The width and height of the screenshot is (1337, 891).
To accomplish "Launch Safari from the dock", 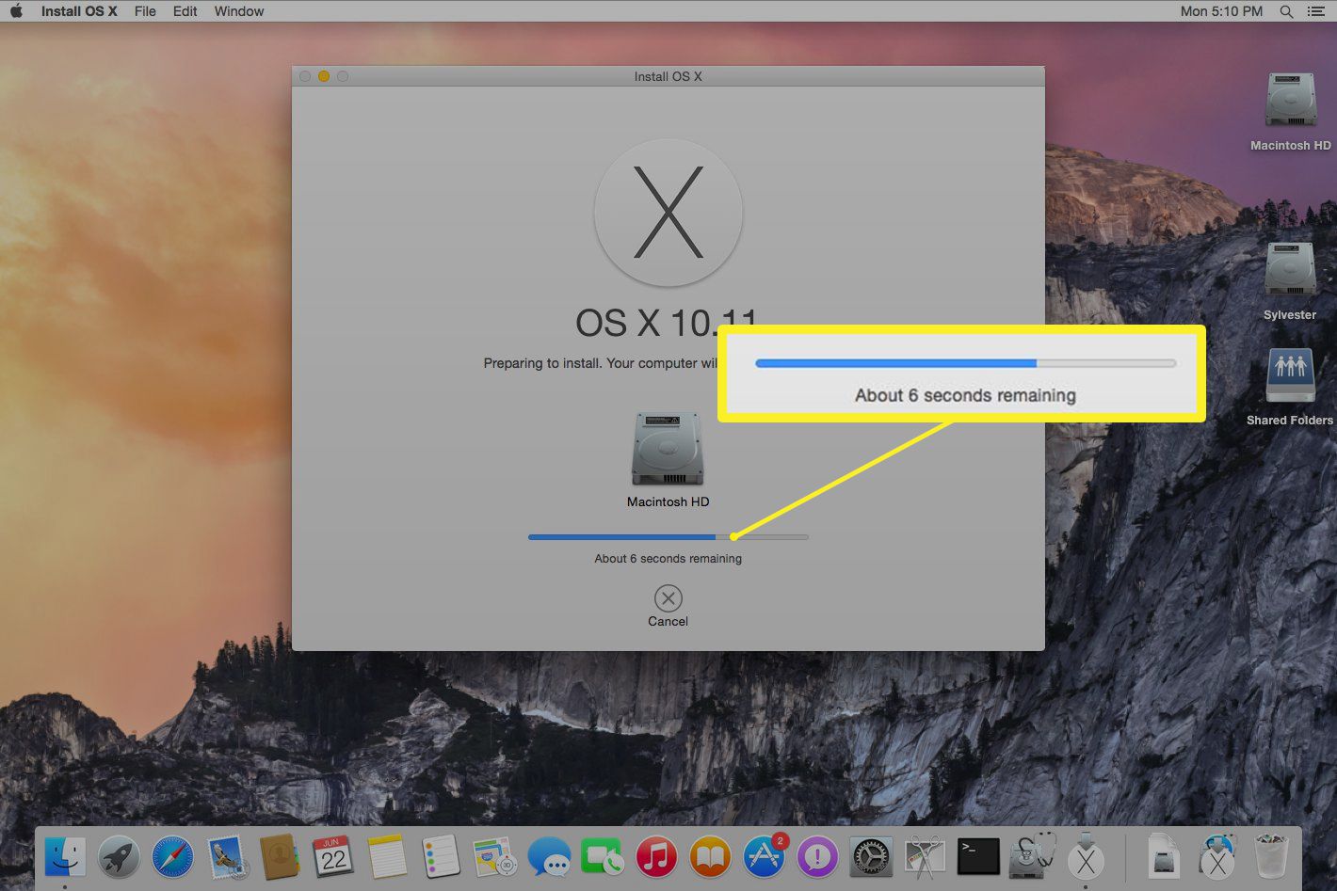I will (173, 857).
